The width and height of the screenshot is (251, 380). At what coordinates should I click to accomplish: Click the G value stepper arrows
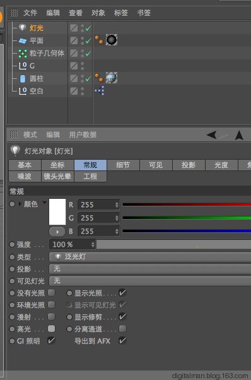pos(117,218)
